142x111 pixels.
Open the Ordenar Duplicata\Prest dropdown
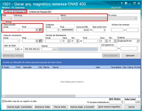(x=138, y=41)
